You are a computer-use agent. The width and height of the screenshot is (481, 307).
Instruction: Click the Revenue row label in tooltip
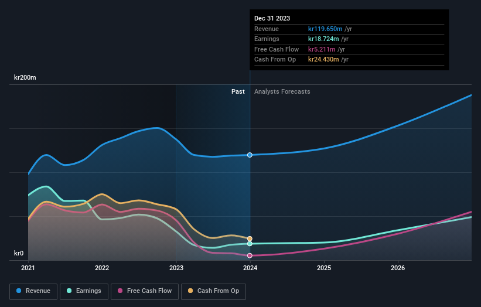[266, 29]
